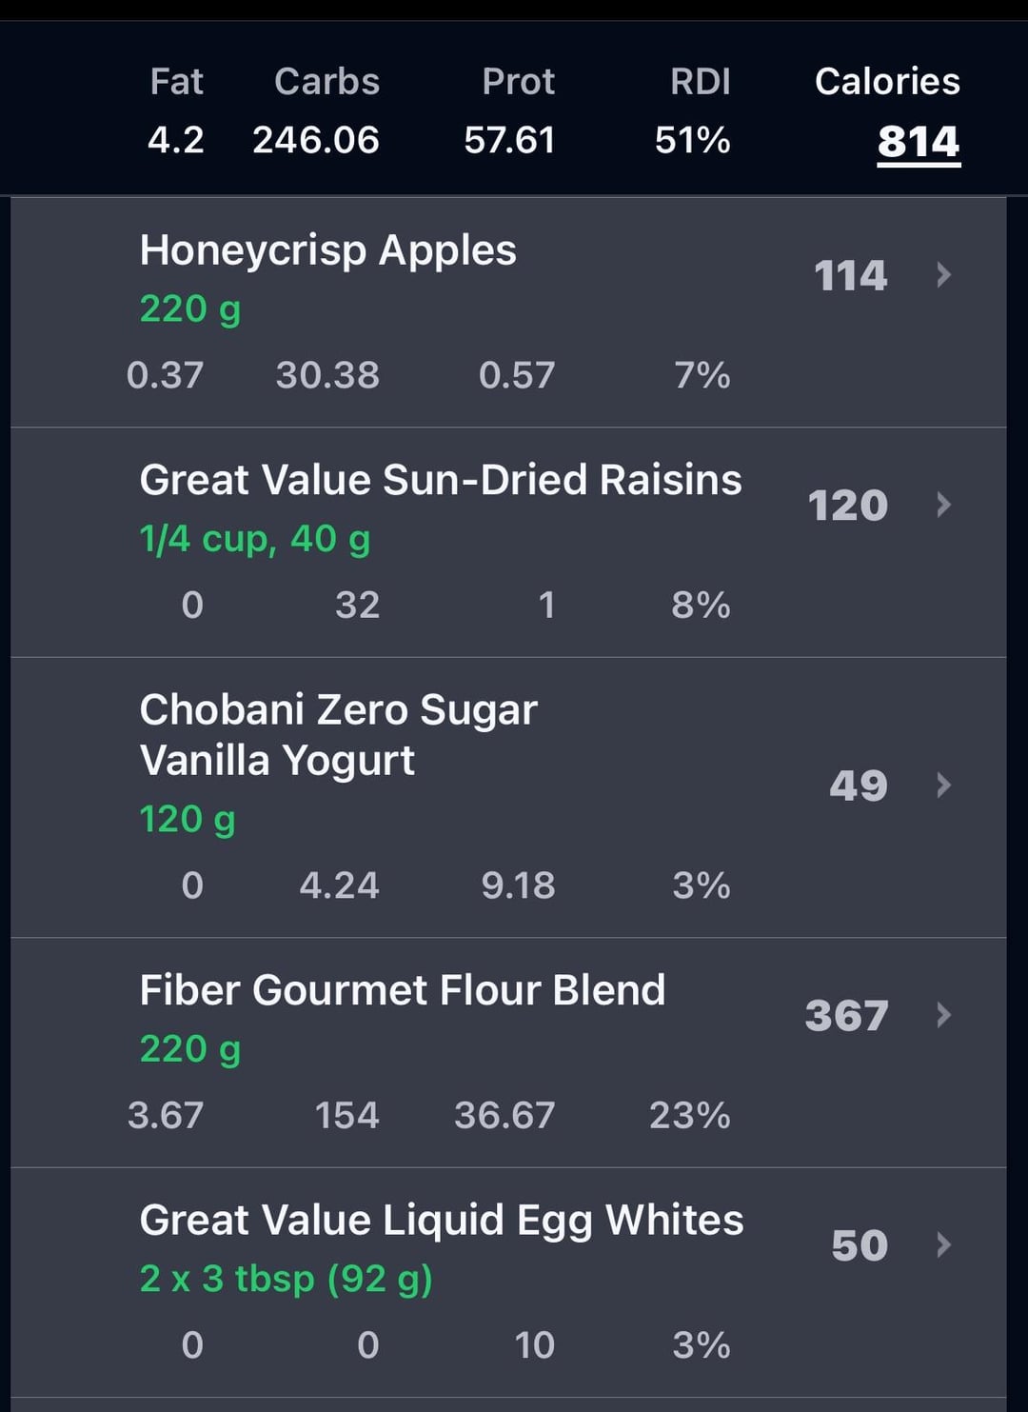Expand Great Value Sun-Dried Raisins chevron
The width and height of the screenshot is (1028, 1412).
coord(943,505)
